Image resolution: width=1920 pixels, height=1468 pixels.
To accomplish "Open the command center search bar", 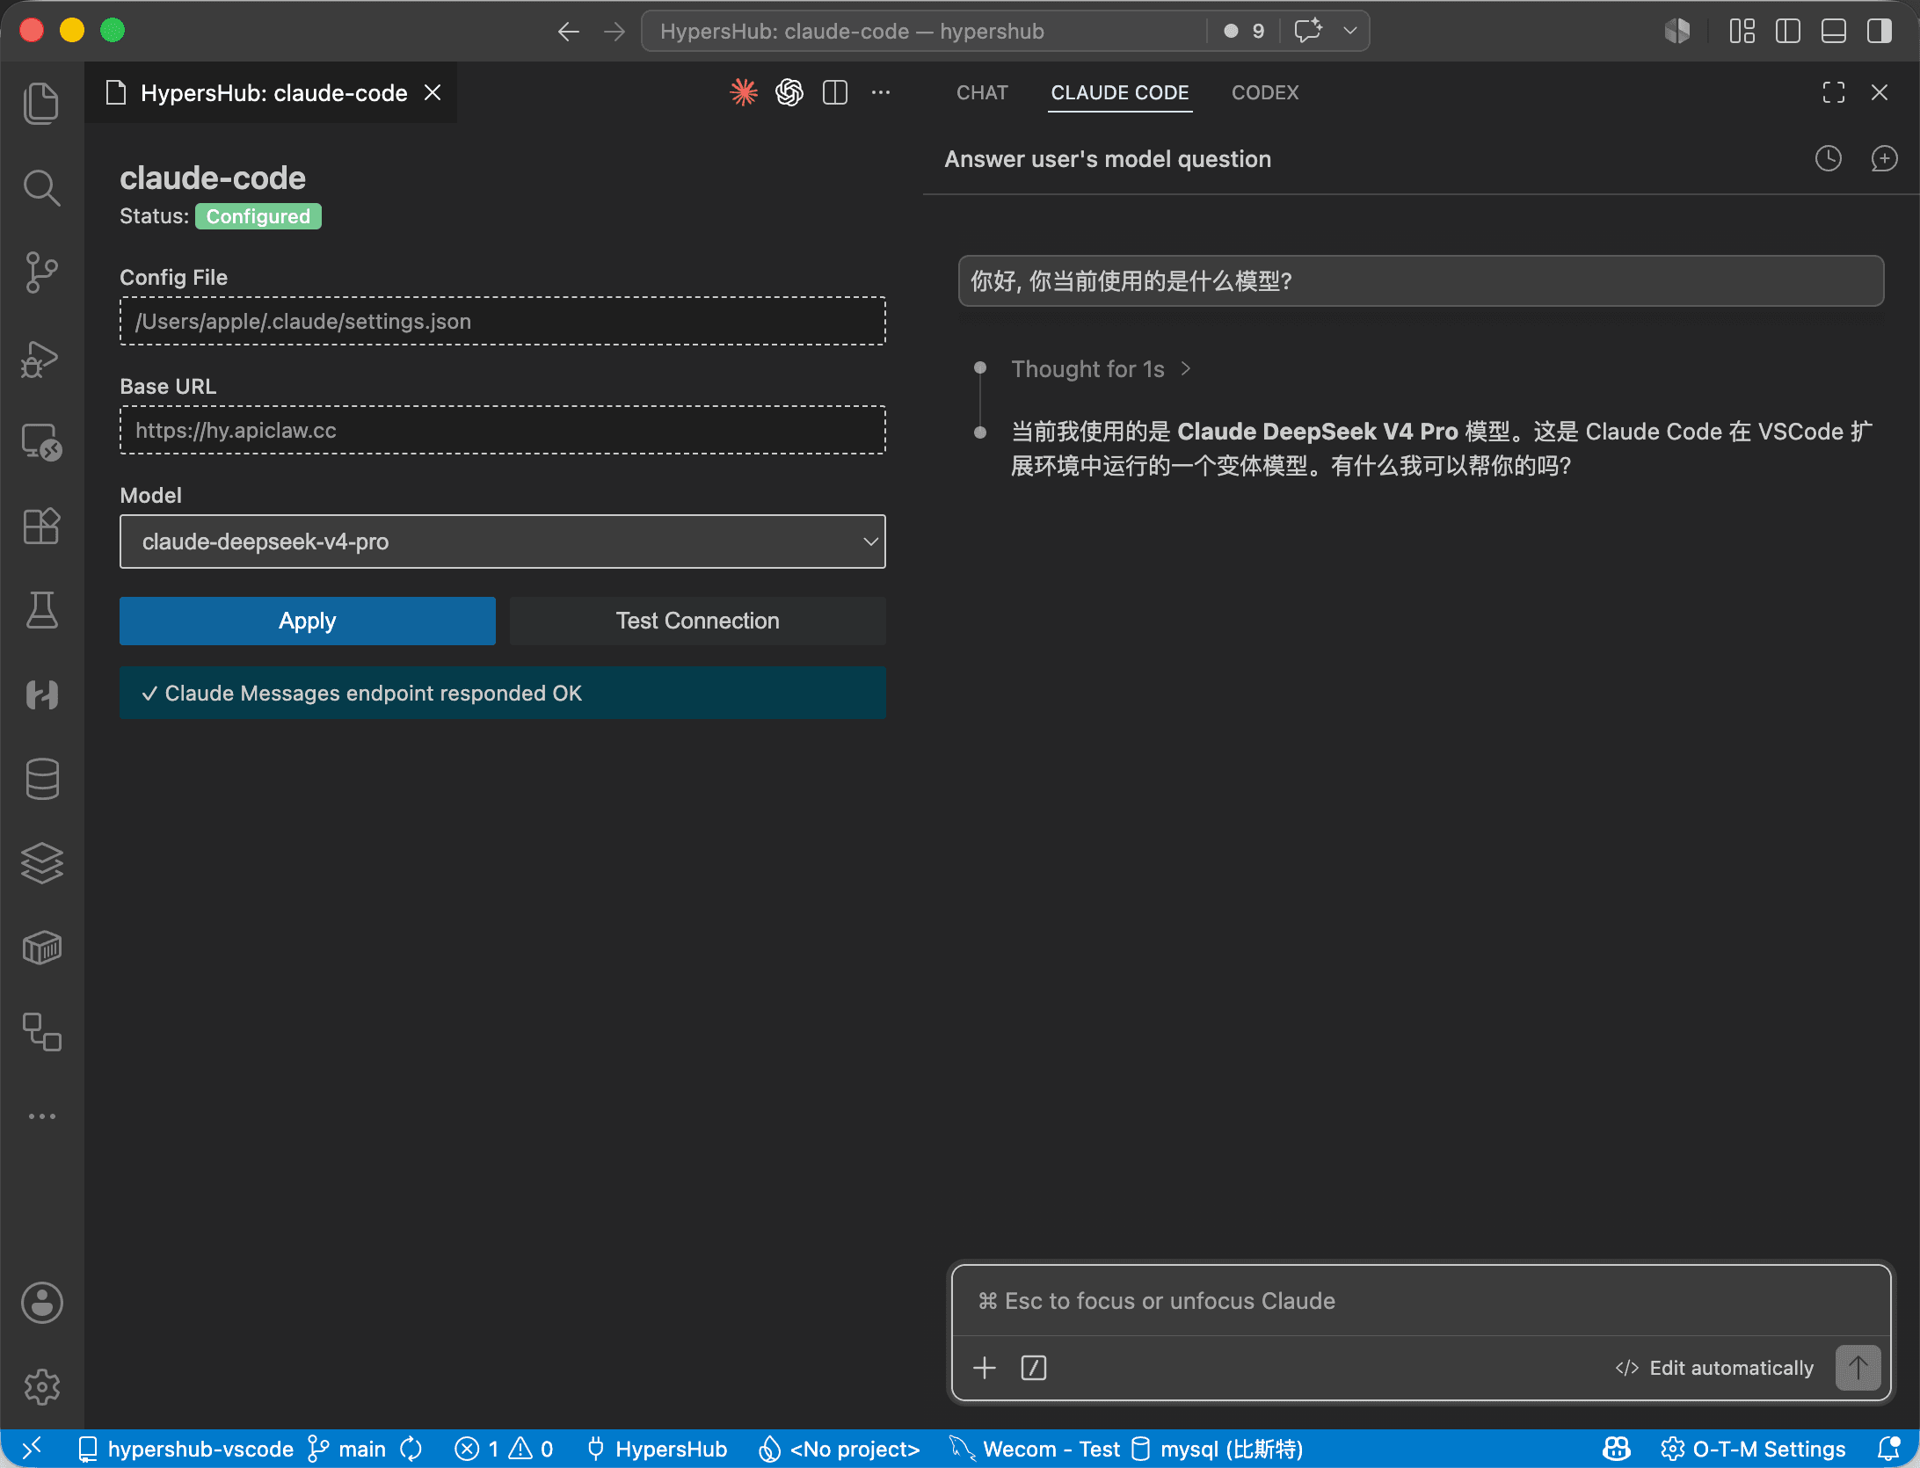I will 925,32.
